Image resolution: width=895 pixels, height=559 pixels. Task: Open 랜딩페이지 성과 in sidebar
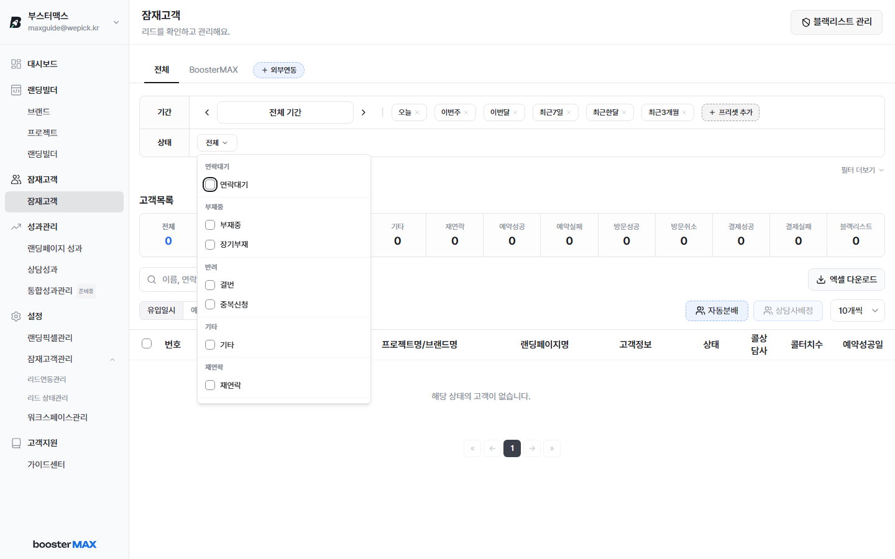55,248
